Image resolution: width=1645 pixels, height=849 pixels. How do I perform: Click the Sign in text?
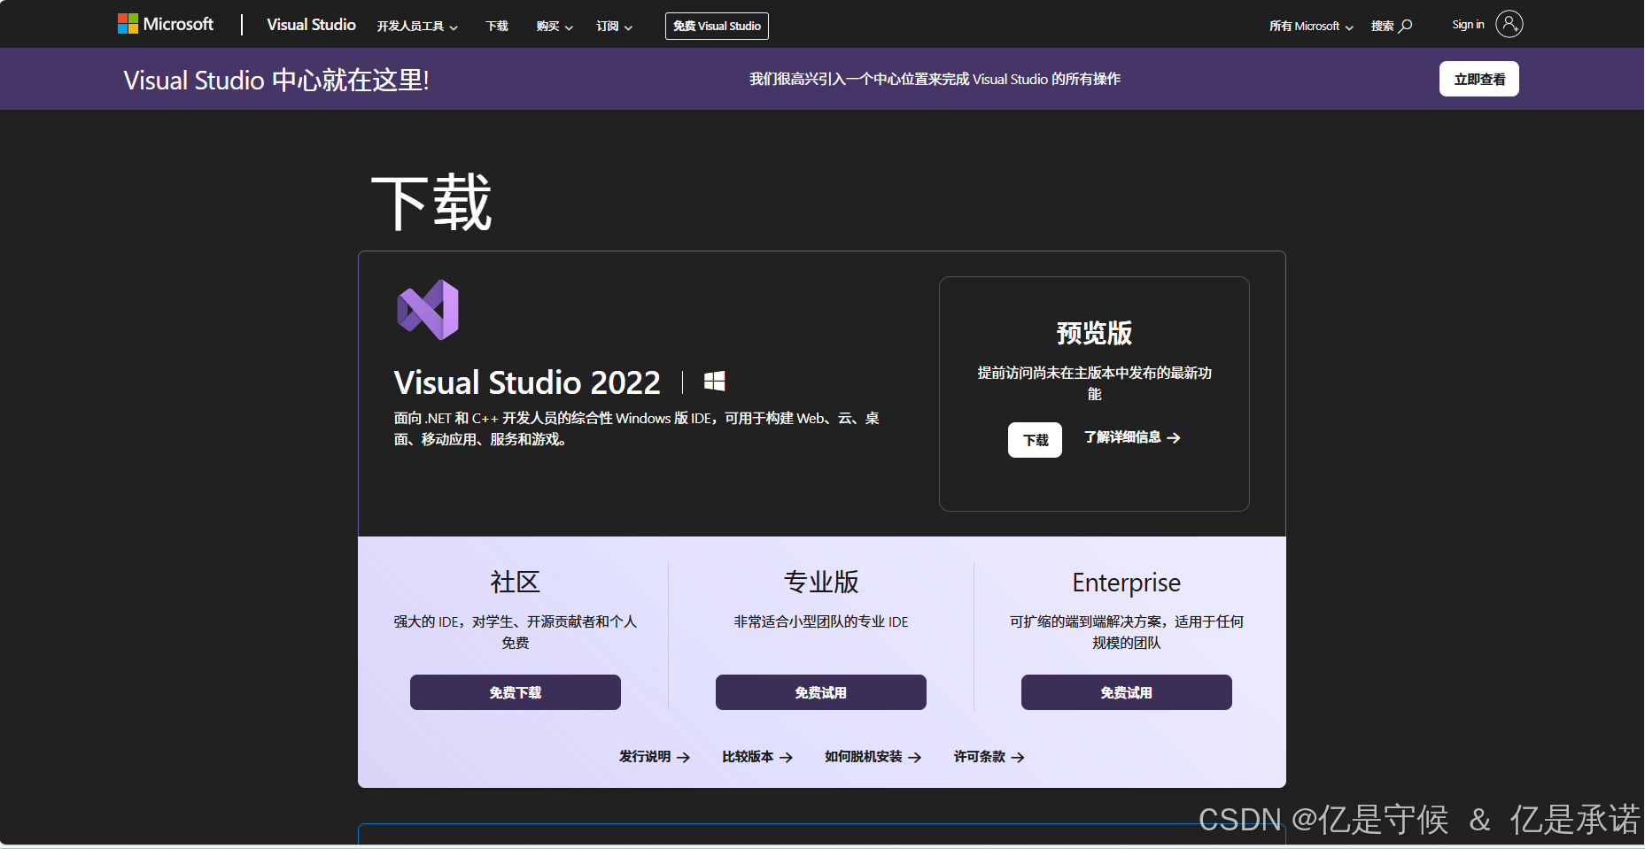coord(1468,25)
